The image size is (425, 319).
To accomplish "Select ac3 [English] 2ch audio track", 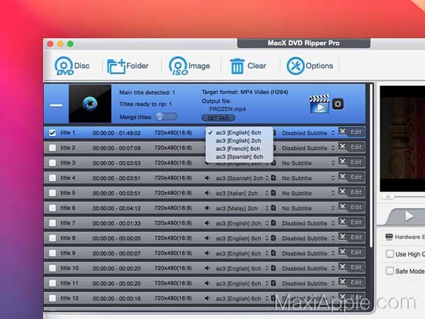I will click(x=239, y=140).
